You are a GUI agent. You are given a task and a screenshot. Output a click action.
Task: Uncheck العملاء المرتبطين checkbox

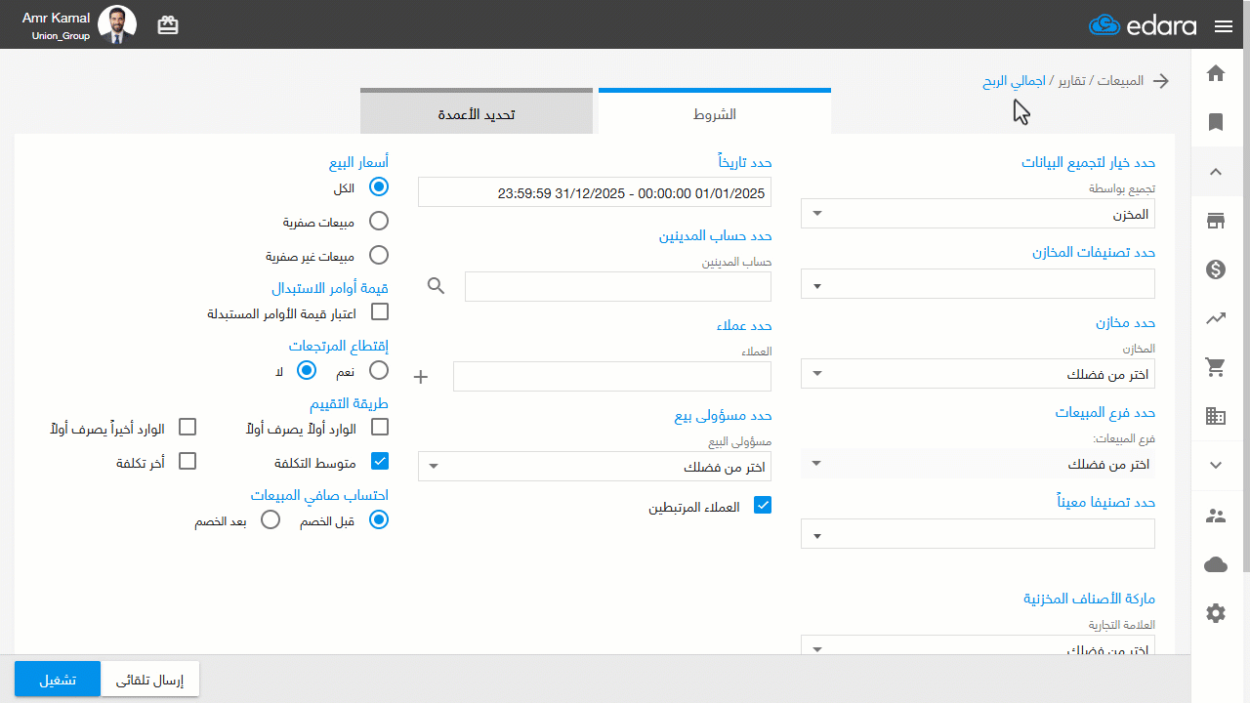pos(763,506)
